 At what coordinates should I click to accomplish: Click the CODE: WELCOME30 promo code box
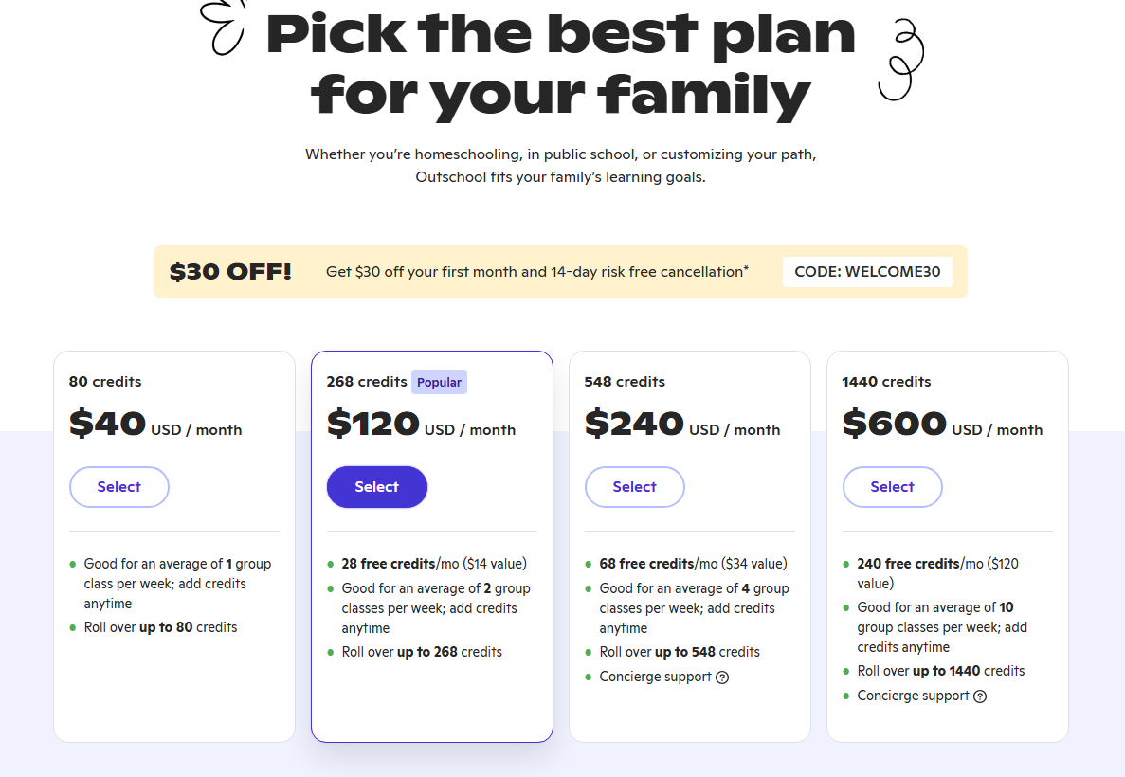point(867,272)
